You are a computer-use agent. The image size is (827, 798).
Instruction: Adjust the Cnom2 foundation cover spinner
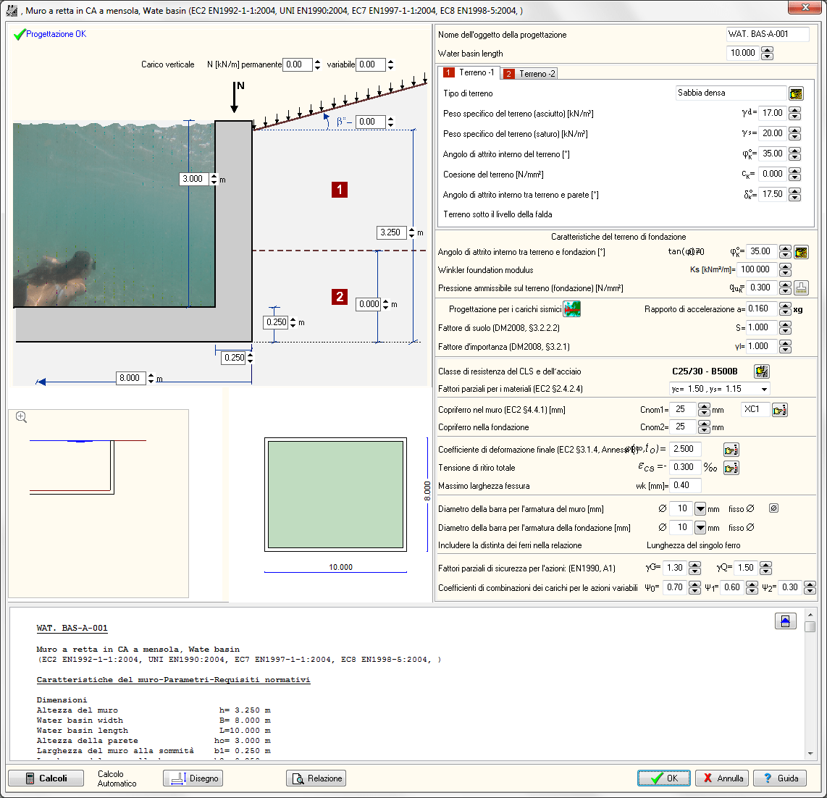pyautogui.click(x=704, y=427)
